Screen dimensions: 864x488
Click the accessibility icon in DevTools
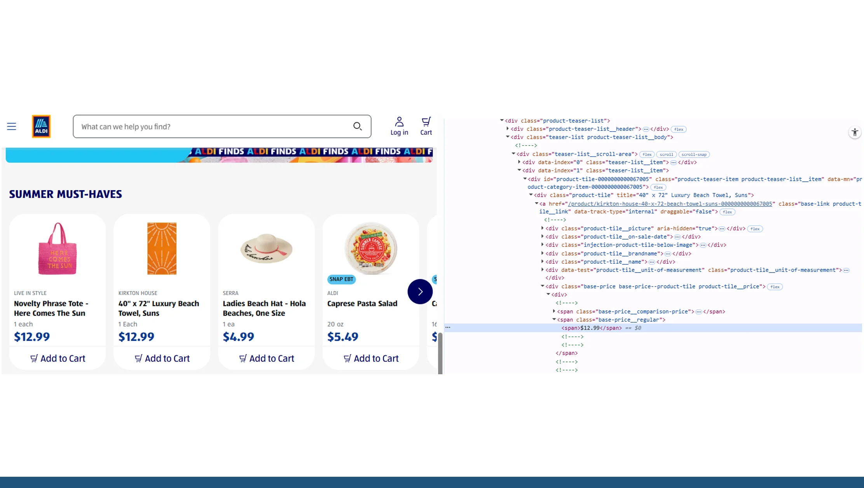[x=855, y=133]
